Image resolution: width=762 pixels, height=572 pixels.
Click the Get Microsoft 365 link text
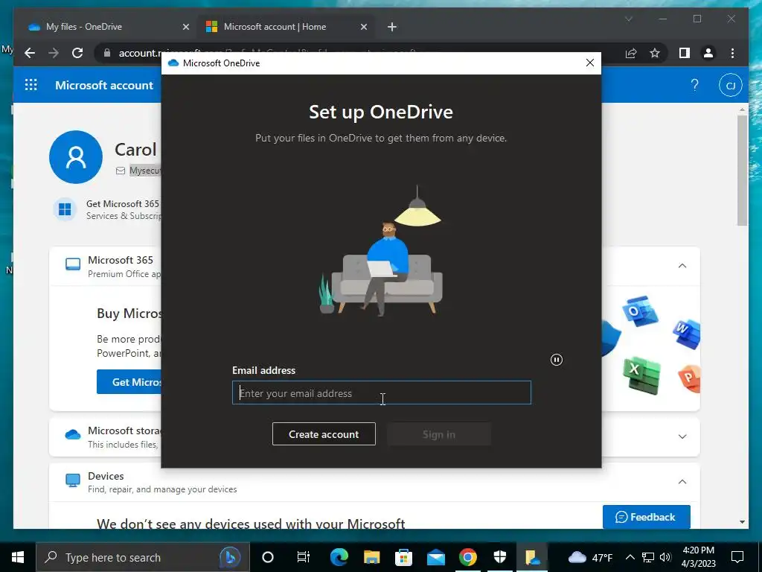(123, 204)
